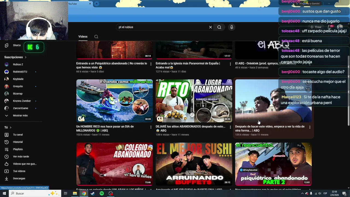Open options for Después de hacer este video

click(x=310, y=127)
